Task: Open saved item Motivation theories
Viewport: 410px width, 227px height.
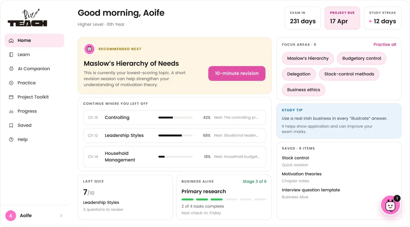Action: [302, 177]
